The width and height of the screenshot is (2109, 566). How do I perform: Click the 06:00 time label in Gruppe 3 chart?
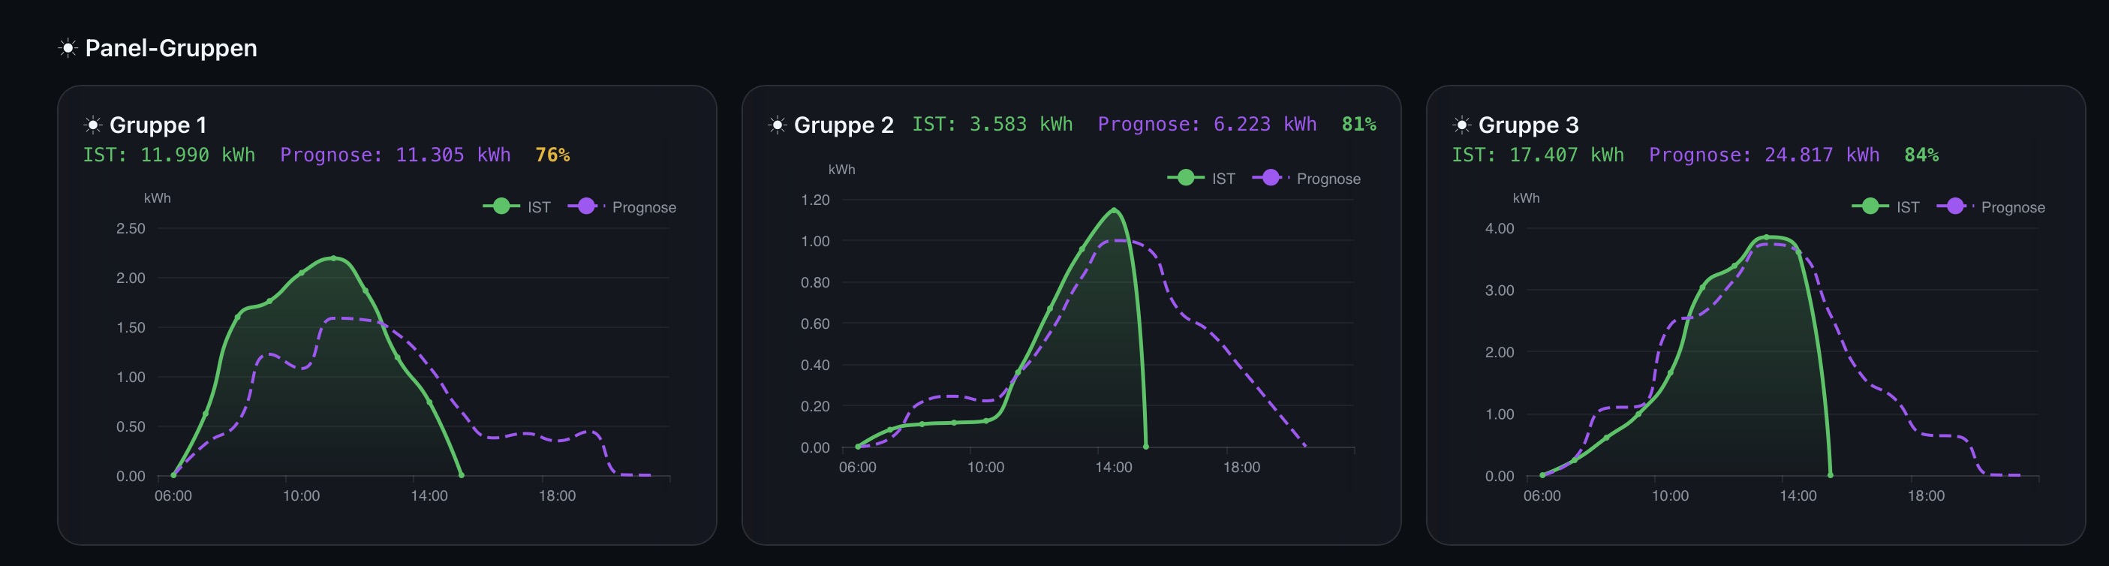coord(1542,495)
